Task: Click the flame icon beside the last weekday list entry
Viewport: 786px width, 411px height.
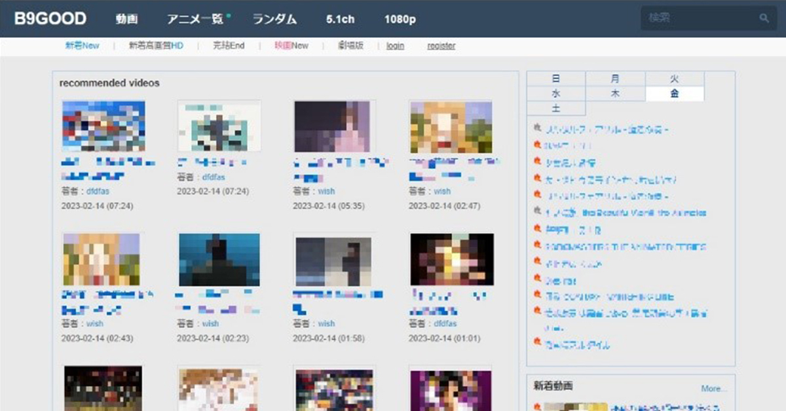Action: [x=538, y=343]
